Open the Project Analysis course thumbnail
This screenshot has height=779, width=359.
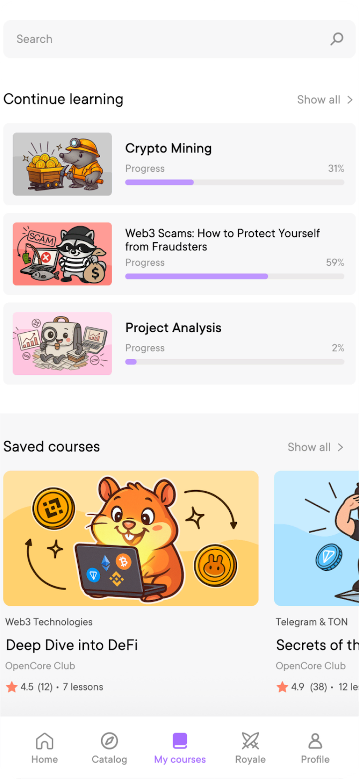click(62, 344)
